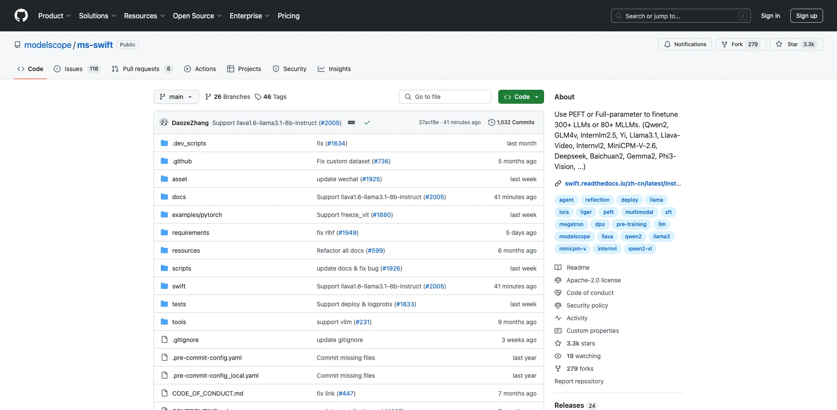This screenshot has width=837, height=410.
Task: Expand the Enterprise menu
Action: point(249,16)
